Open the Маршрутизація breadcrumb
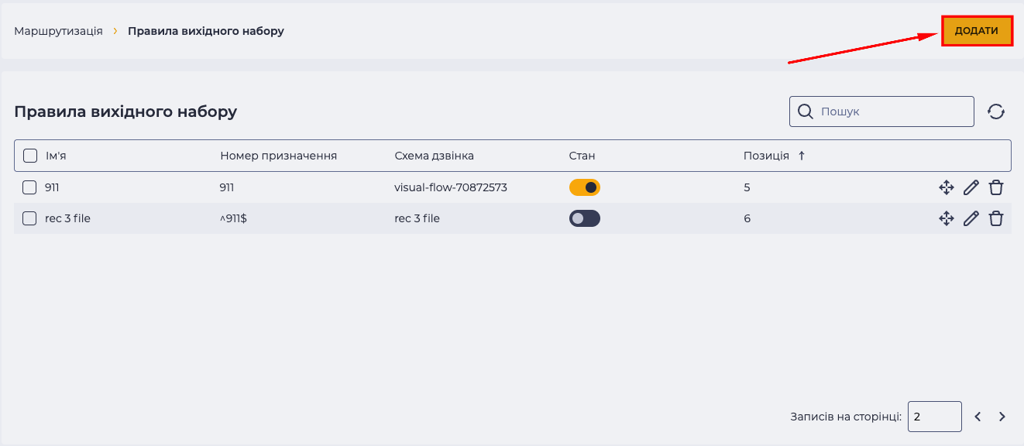The image size is (1024, 446). pos(58,31)
